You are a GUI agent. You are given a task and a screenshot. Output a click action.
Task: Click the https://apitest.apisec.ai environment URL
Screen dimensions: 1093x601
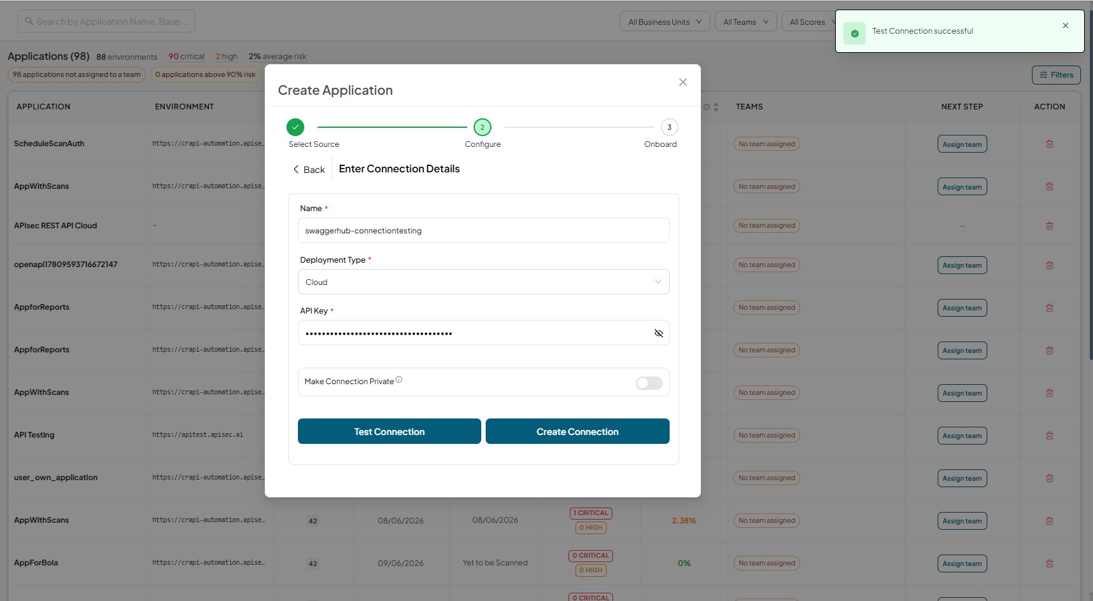point(197,435)
